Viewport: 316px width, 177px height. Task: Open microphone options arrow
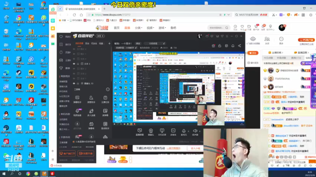(188, 131)
